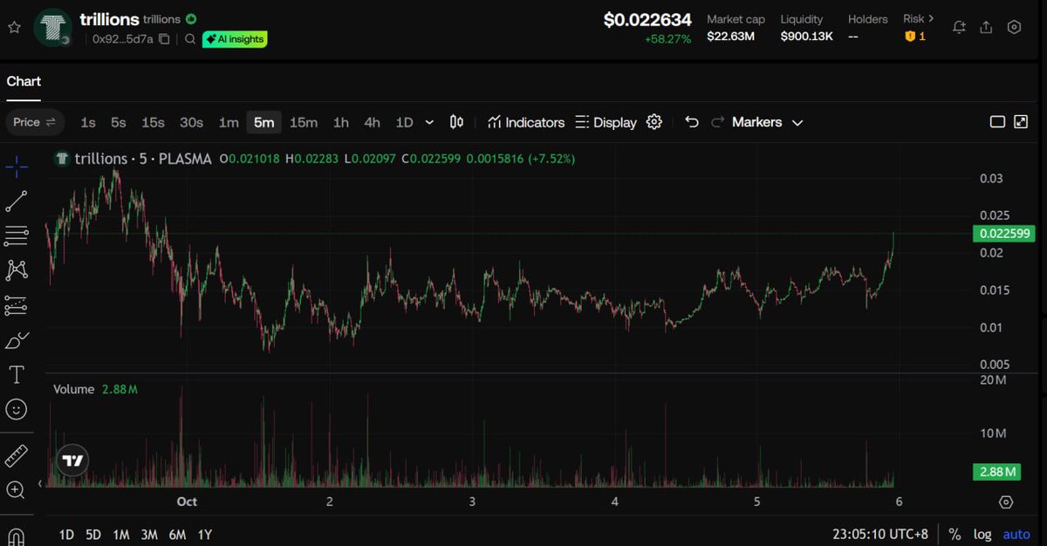Search using the magnifier beside address
Screen dimensions: 1047x546
(190, 39)
